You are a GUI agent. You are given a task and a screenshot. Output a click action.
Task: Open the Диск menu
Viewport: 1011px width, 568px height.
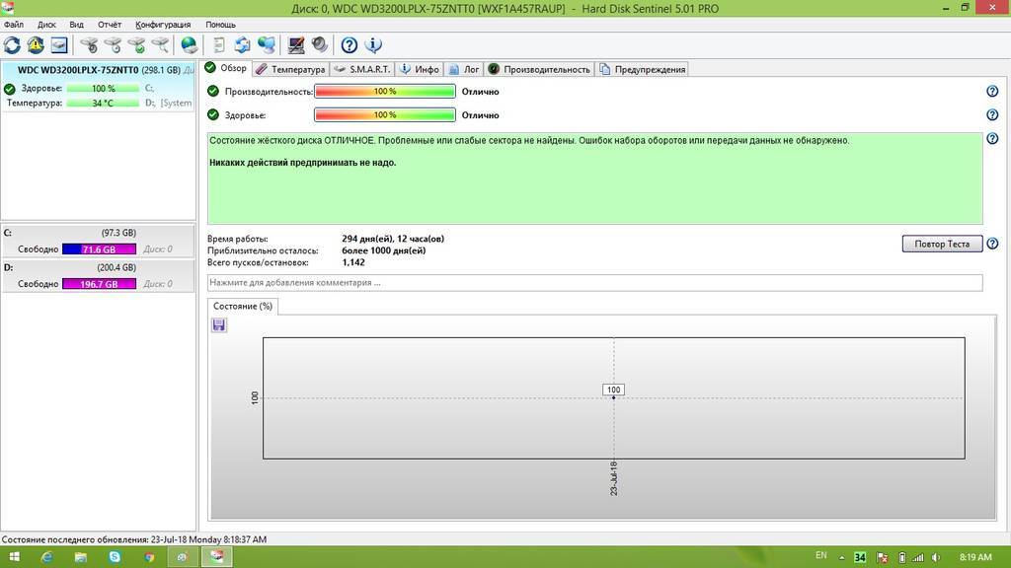click(x=46, y=25)
